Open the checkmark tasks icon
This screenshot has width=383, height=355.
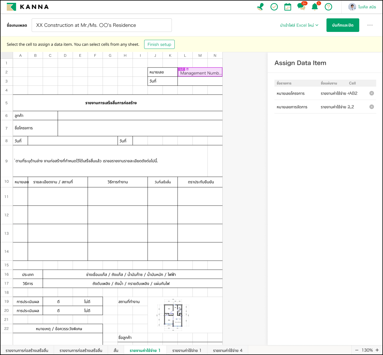[274, 7]
